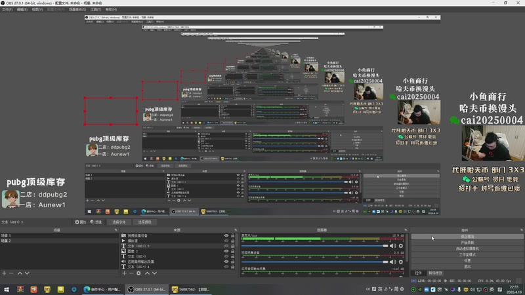Adjust the 麦克风/Aux volume slider
The width and height of the screenshot is (525, 295).
point(314,246)
